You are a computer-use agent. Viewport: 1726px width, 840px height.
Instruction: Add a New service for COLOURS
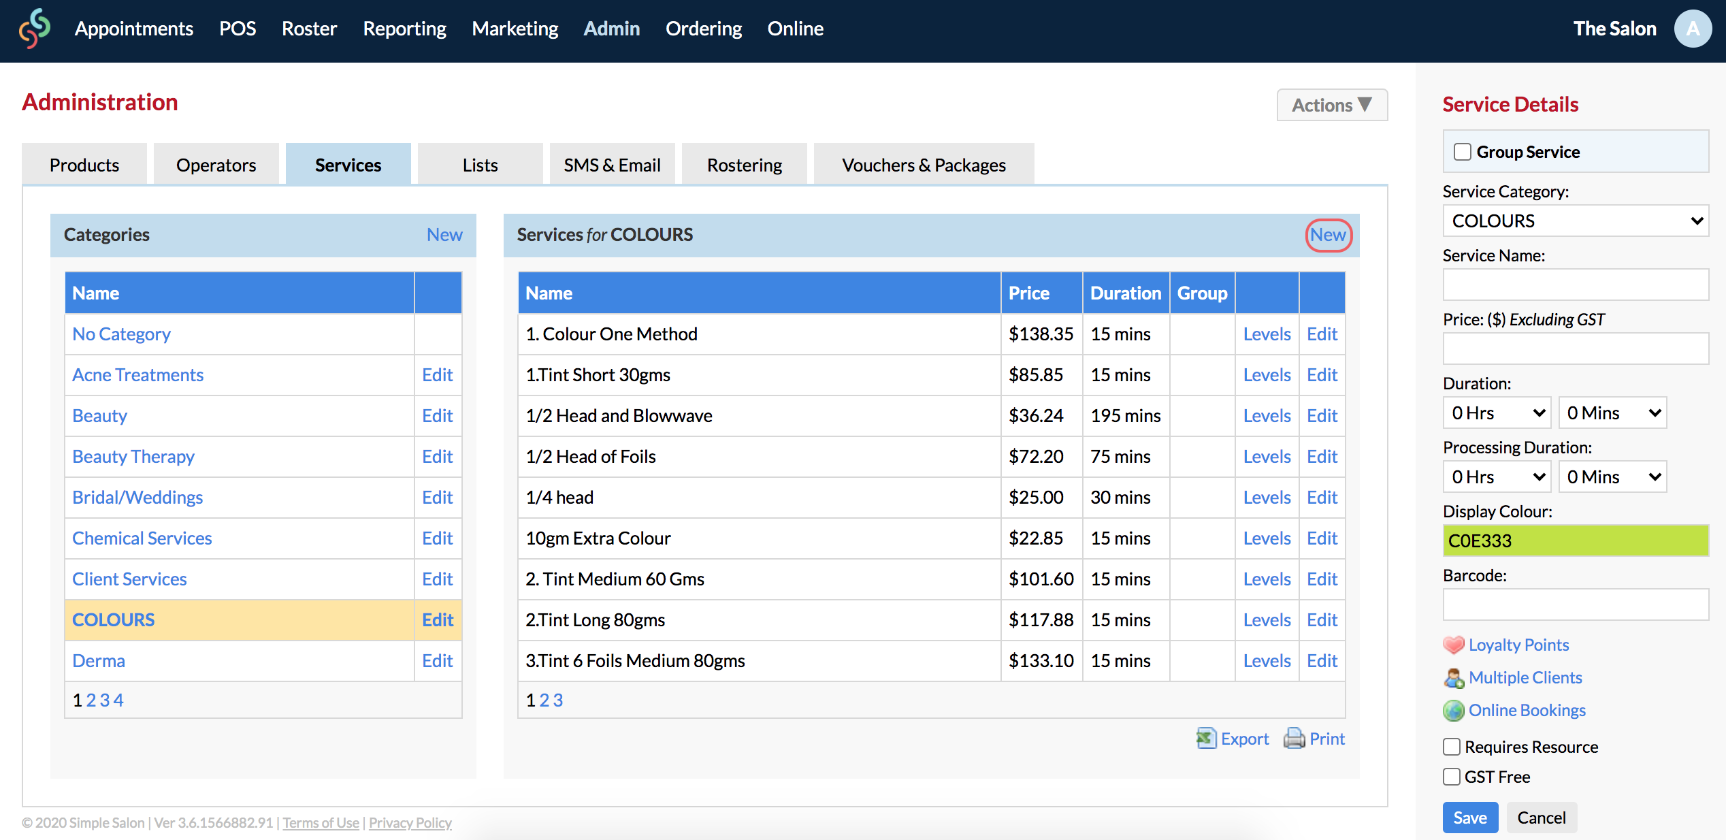1329,235
